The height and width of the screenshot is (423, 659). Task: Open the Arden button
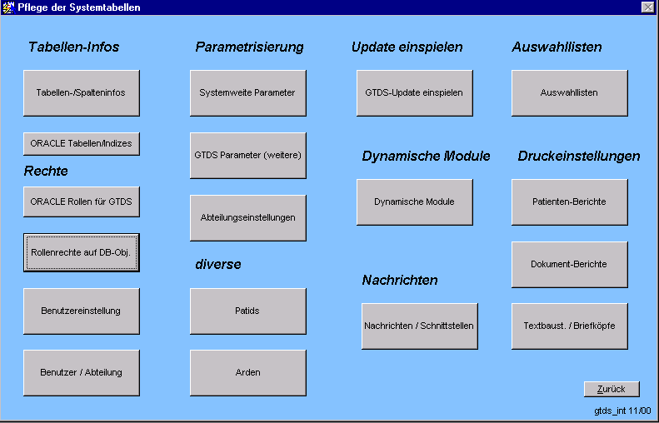247,372
